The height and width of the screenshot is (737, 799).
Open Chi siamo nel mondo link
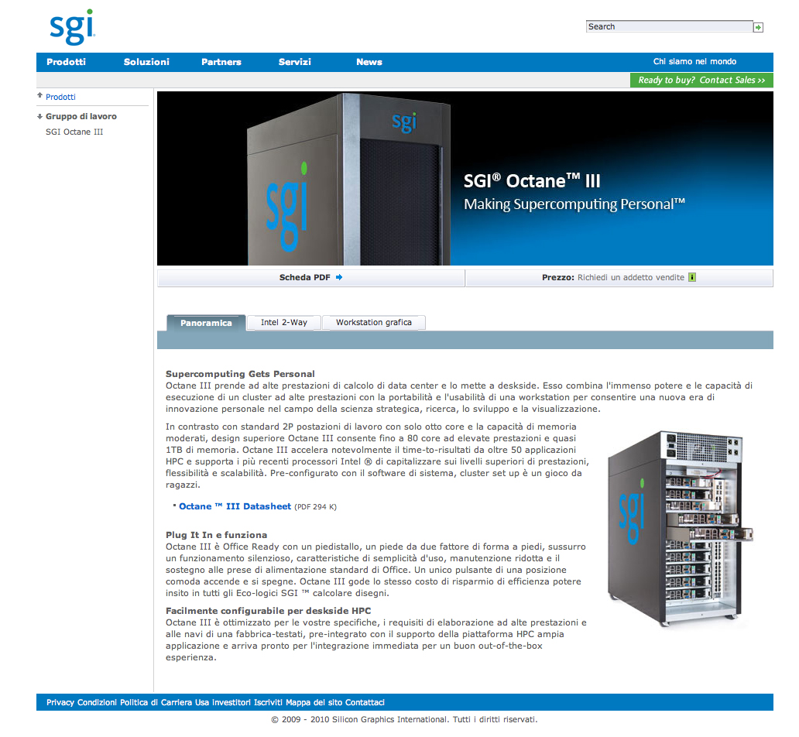(694, 62)
